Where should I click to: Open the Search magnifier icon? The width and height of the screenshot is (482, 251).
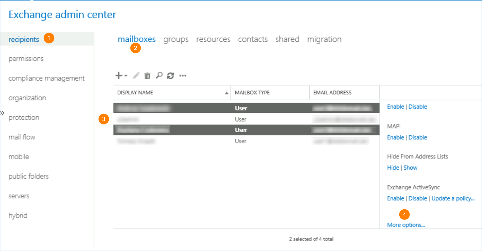[x=159, y=75]
